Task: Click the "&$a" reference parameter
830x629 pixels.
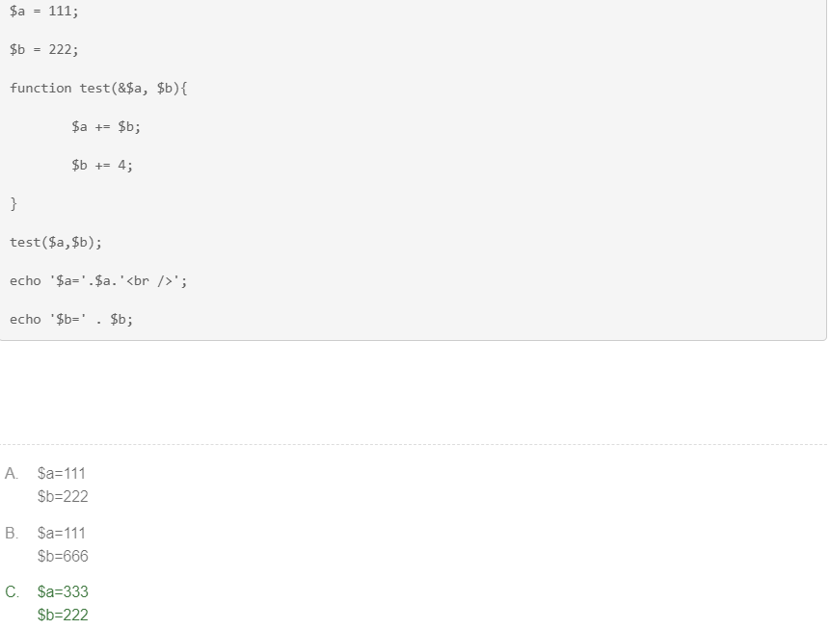Action: (x=133, y=88)
